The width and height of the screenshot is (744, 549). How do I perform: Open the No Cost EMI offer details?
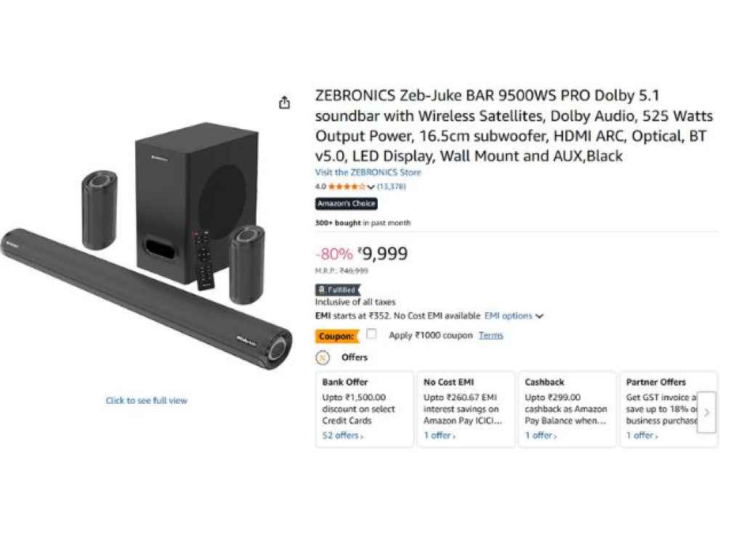[437, 435]
